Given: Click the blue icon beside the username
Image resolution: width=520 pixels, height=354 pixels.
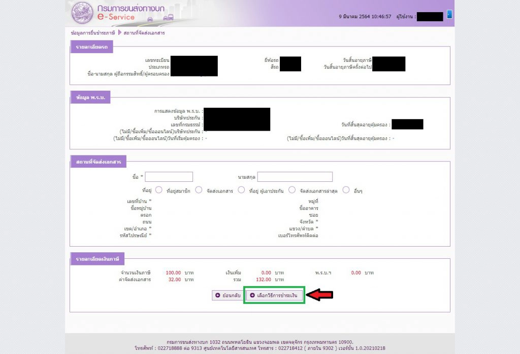Looking at the screenshot, I should click(450, 15).
